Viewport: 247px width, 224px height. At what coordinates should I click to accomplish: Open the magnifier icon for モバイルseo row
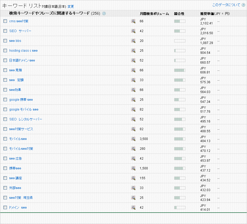(x=133, y=139)
